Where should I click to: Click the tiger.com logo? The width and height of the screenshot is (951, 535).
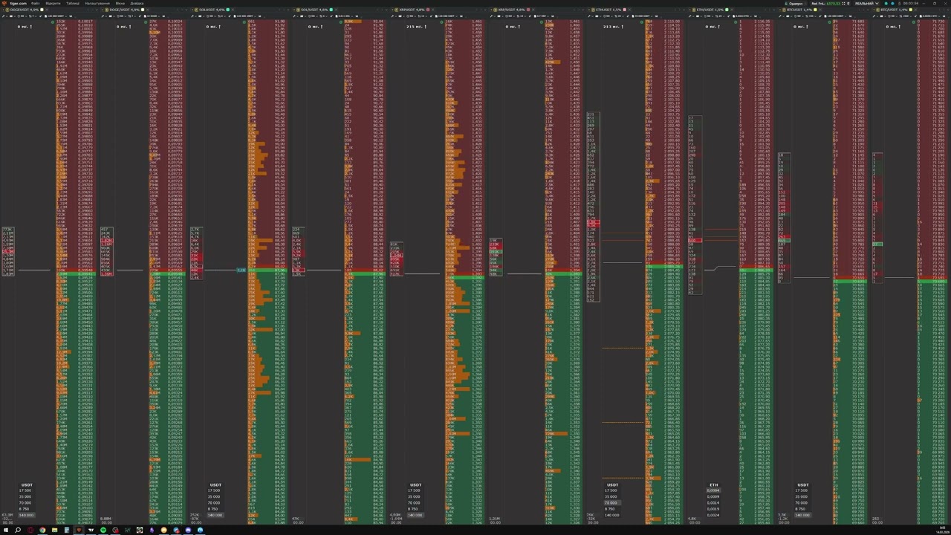(15, 3)
